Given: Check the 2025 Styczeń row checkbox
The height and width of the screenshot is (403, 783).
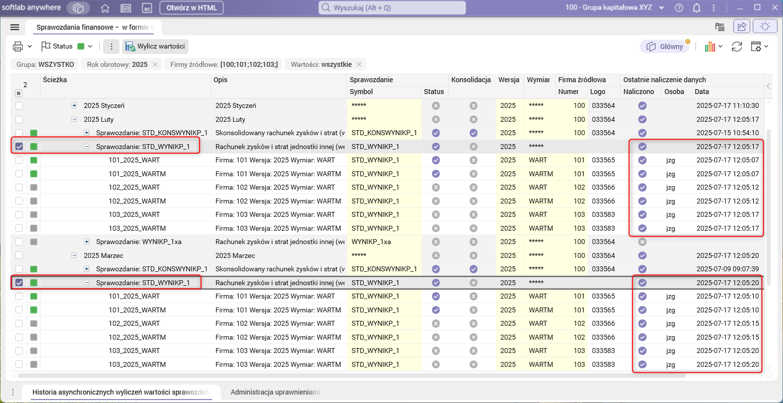Looking at the screenshot, I should coord(19,105).
